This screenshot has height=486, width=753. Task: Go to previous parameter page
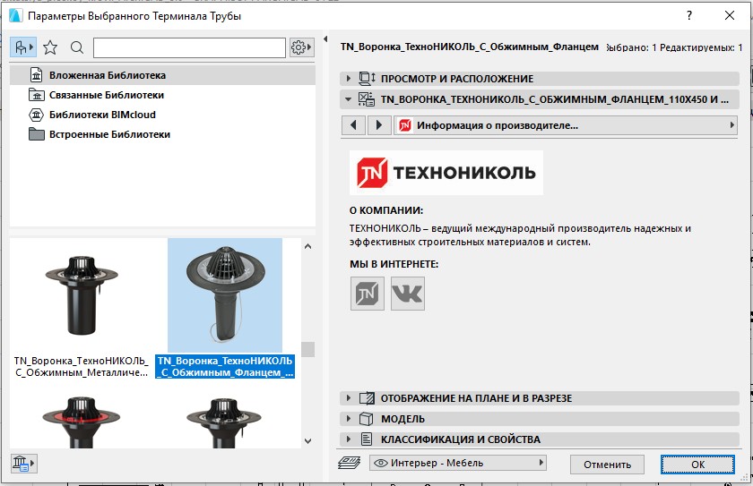[x=354, y=125]
